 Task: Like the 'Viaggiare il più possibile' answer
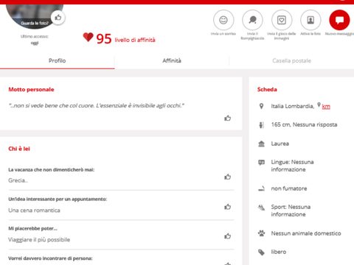[228, 236]
